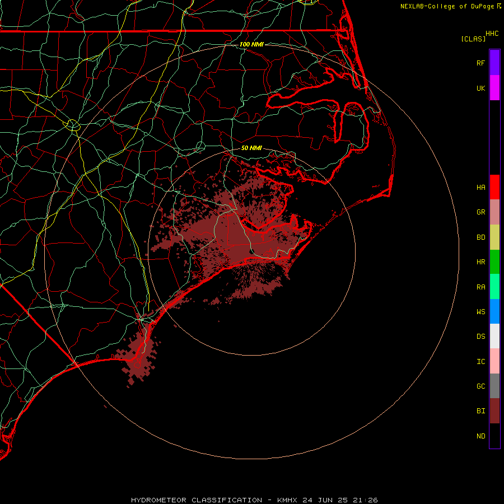Click the RA rain legend swatch
Image resolution: width=504 pixels, height=504 pixels.
click(x=494, y=287)
